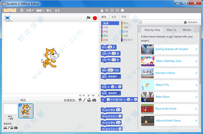Viewport: 203px width, 134px height.
Task: Click the block help question mark
Action: [122, 10]
